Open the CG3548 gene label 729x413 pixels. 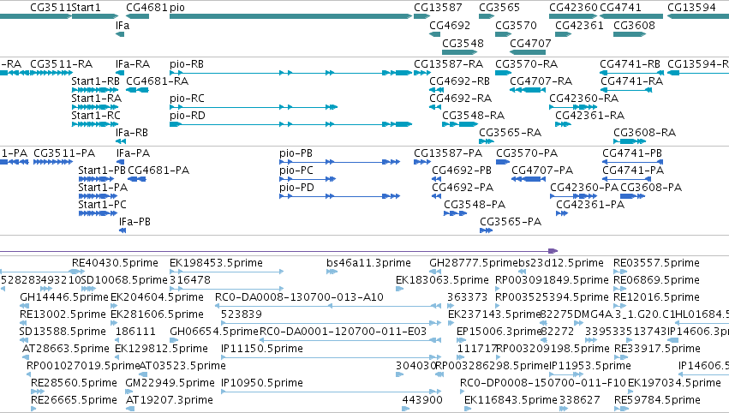pos(463,43)
